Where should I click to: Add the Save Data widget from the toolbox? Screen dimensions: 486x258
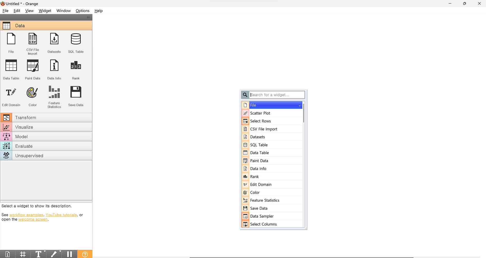click(76, 96)
